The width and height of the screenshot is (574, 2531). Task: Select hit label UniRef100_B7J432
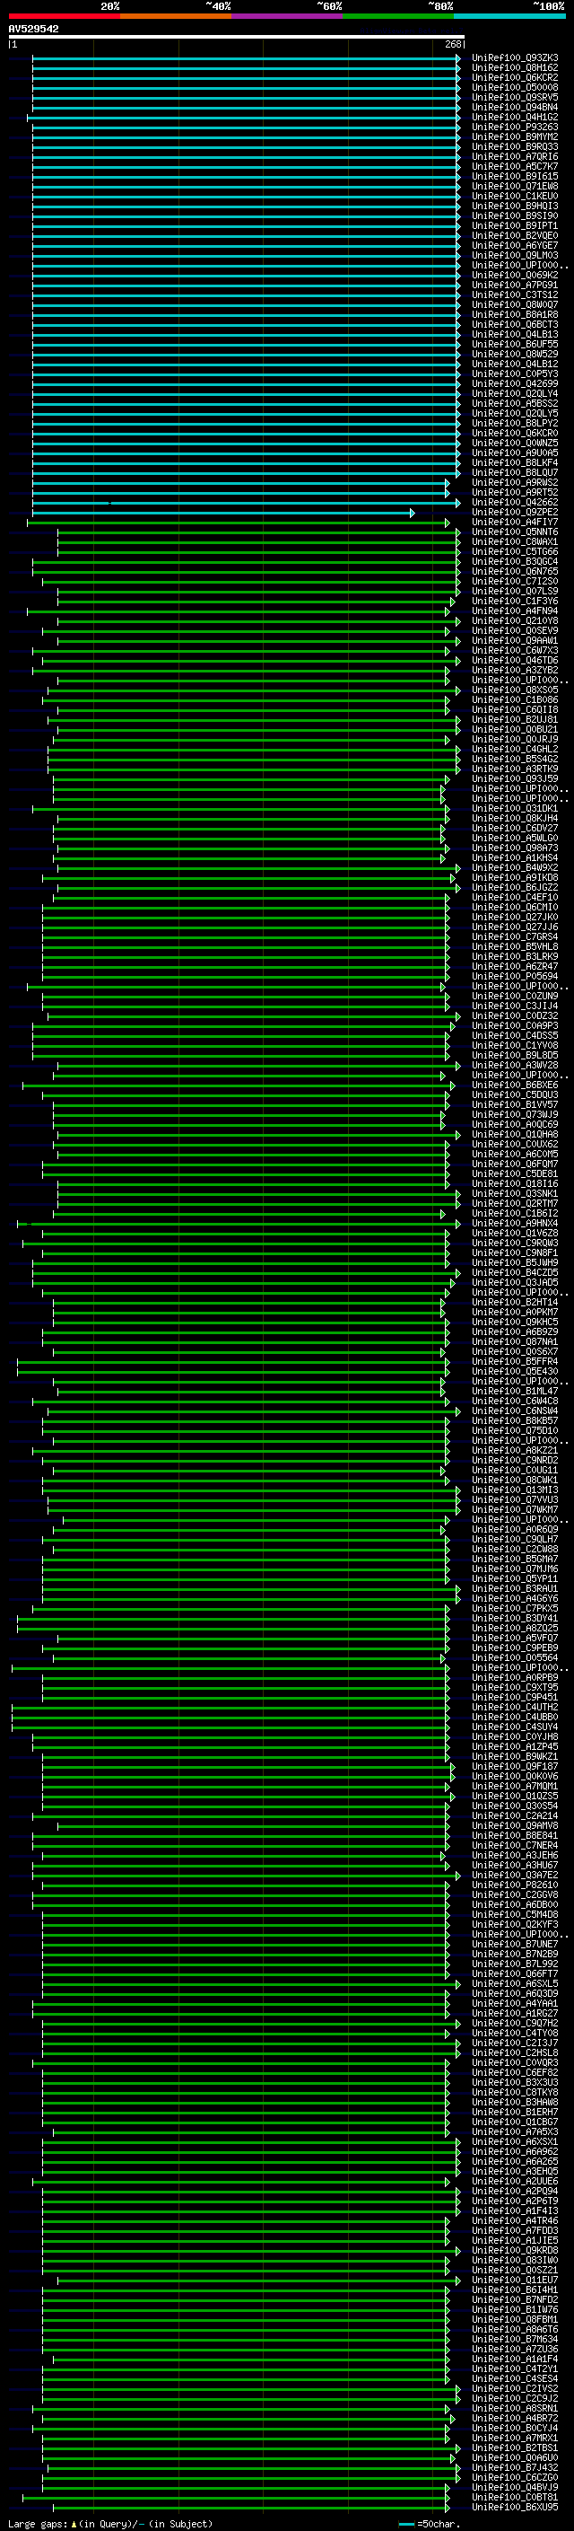[x=515, y=2467]
